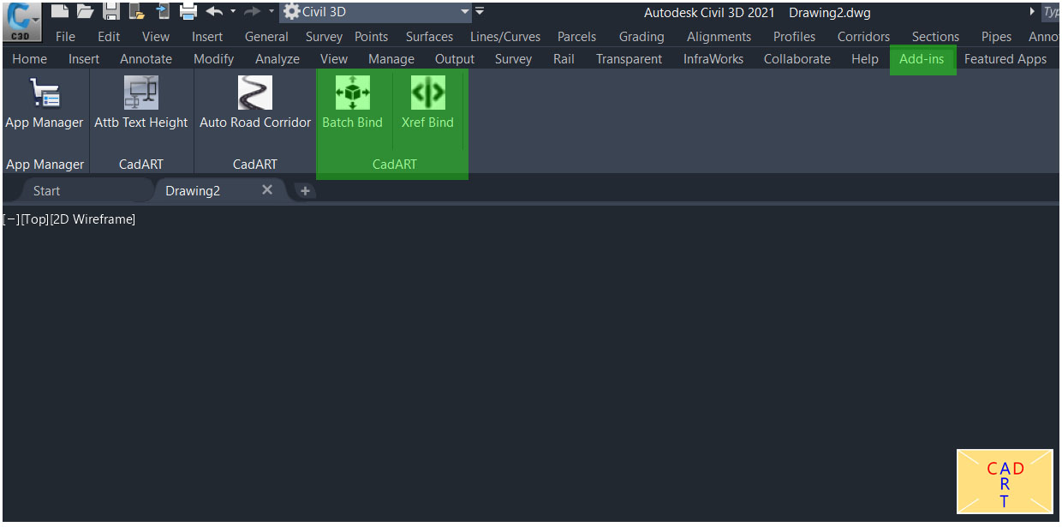
Task: Open the General menu
Action: pos(266,37)
